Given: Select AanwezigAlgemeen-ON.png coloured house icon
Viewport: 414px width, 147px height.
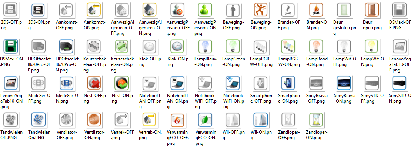Looking at the screenshot, I should [150, 10].
